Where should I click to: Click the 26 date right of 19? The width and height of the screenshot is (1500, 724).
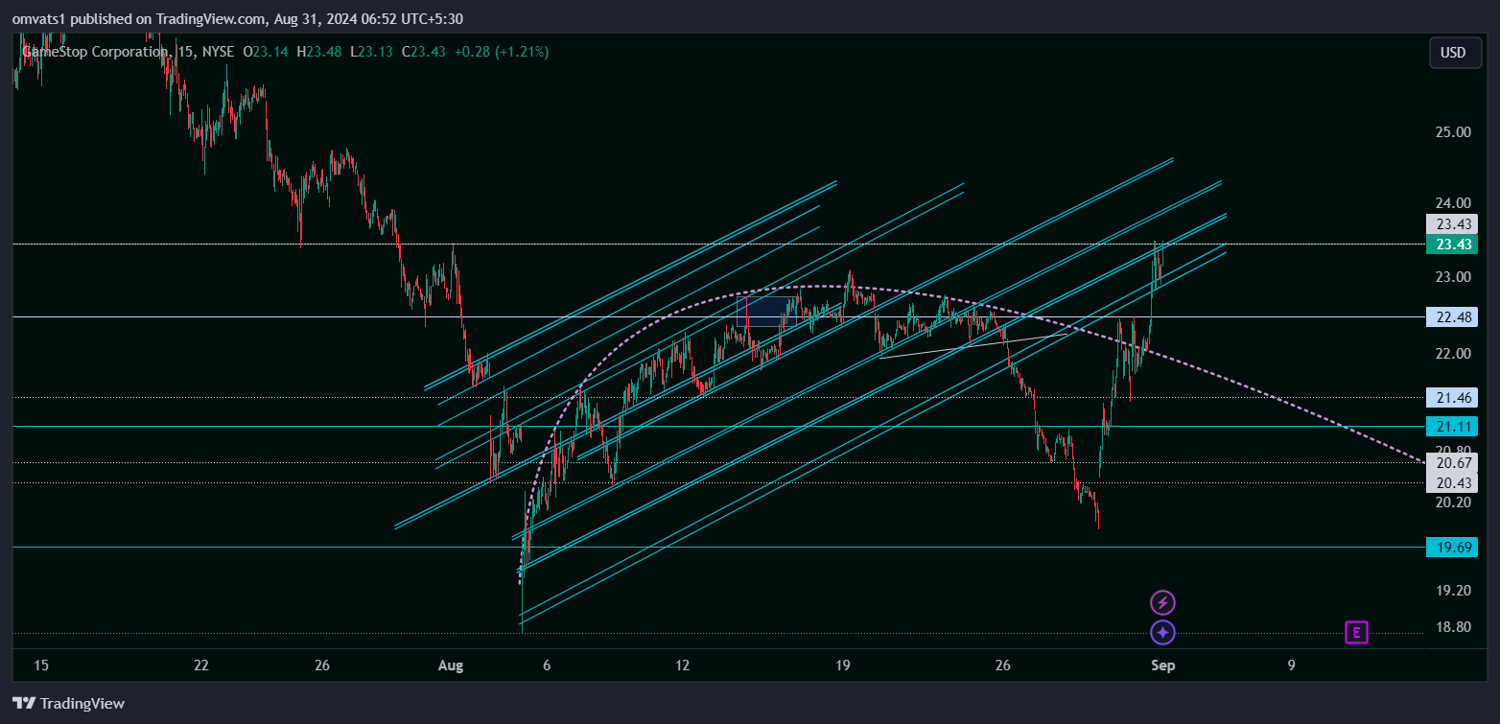pyautogui.click(x=1003, y=665)
